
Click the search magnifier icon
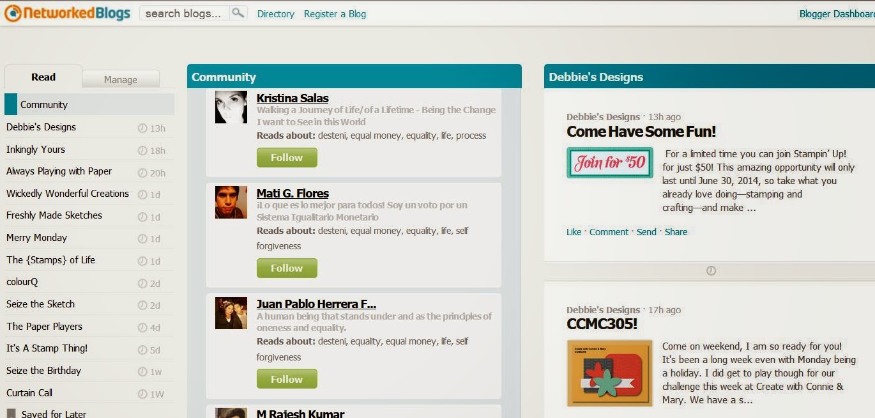coord(238,13)
